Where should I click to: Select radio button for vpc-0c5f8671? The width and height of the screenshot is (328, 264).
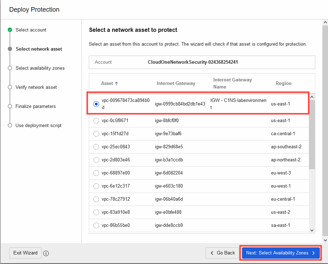[96, 121]
